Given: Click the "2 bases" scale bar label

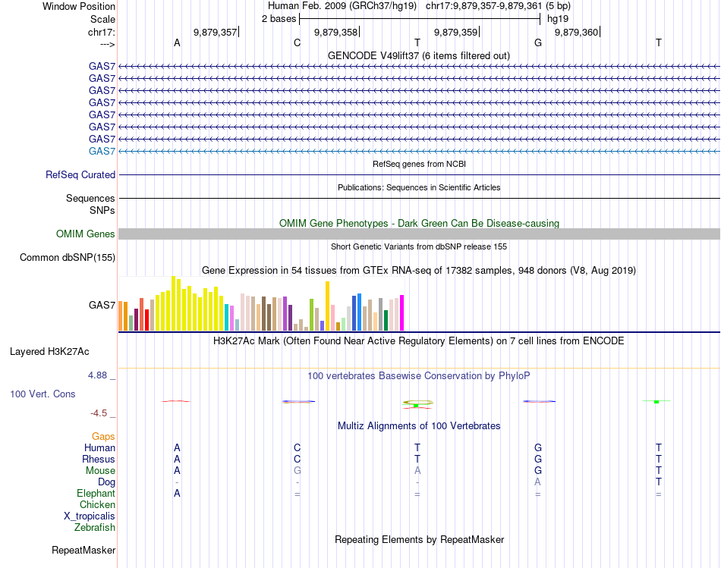Looking at the screenshot, I should [x=279, y=19].
